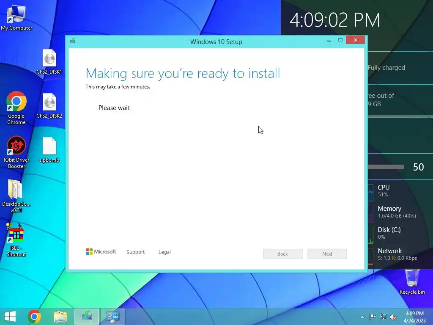
Task: Open the Google Chrome desktop shortcut
Action: click(x=16, y=108)
